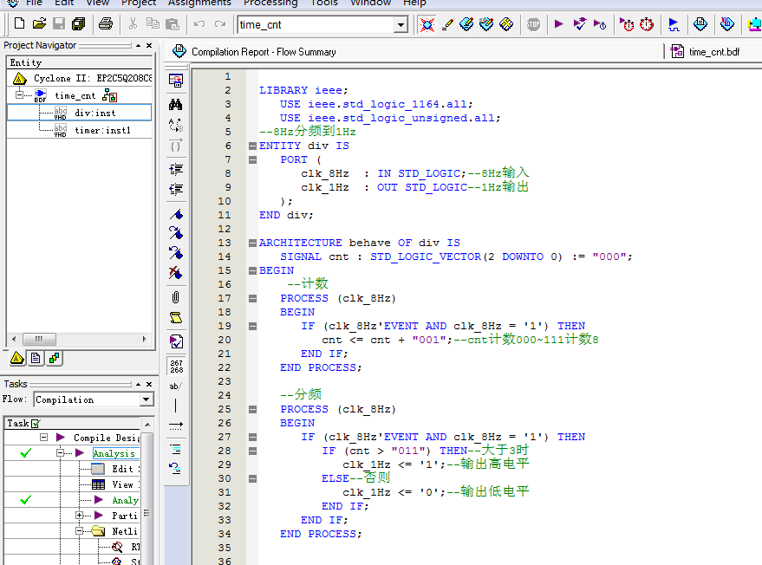Collapse the ENTITY div code fold
Screen dimensions: 762x565
(251, 146)
